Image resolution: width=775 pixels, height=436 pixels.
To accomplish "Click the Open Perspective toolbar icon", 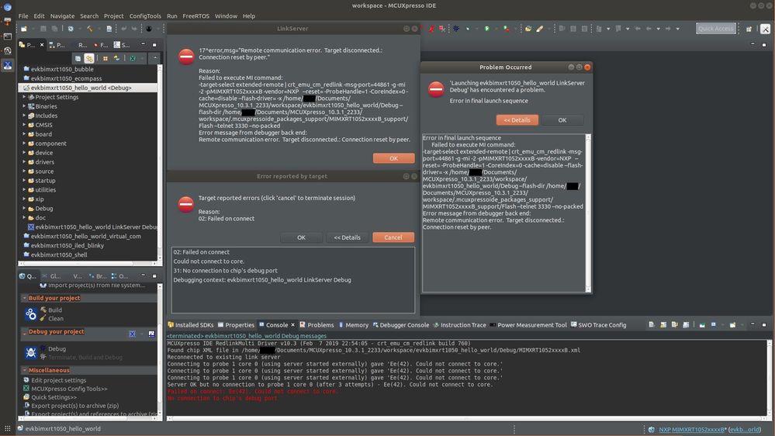I will [x=749, y=29].
